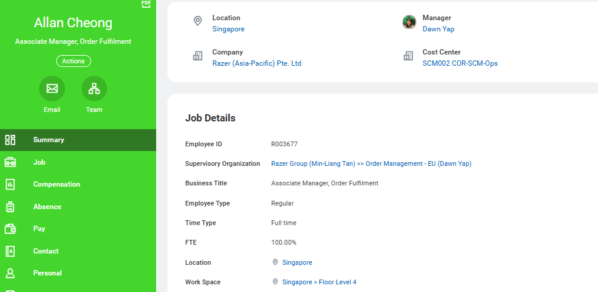This screenshot has width=598, height=292.
Task: Click the Business Title label
Action: [x=206, y=183]
